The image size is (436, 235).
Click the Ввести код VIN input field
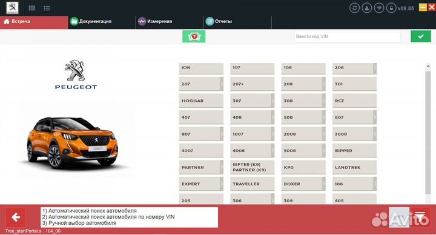coord(347,36)
